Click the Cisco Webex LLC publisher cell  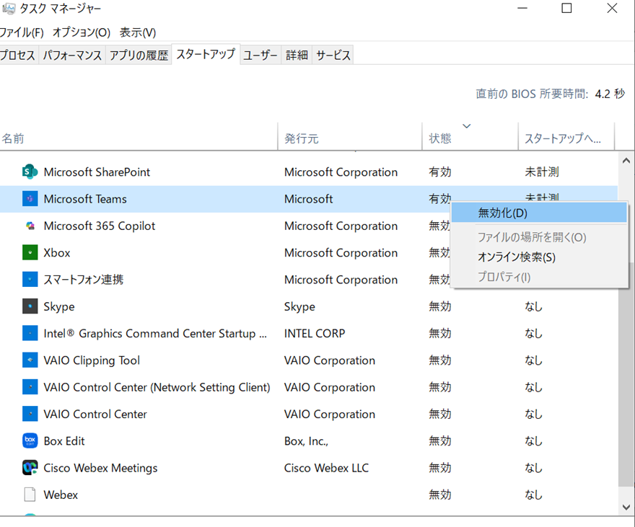point(326,468)
